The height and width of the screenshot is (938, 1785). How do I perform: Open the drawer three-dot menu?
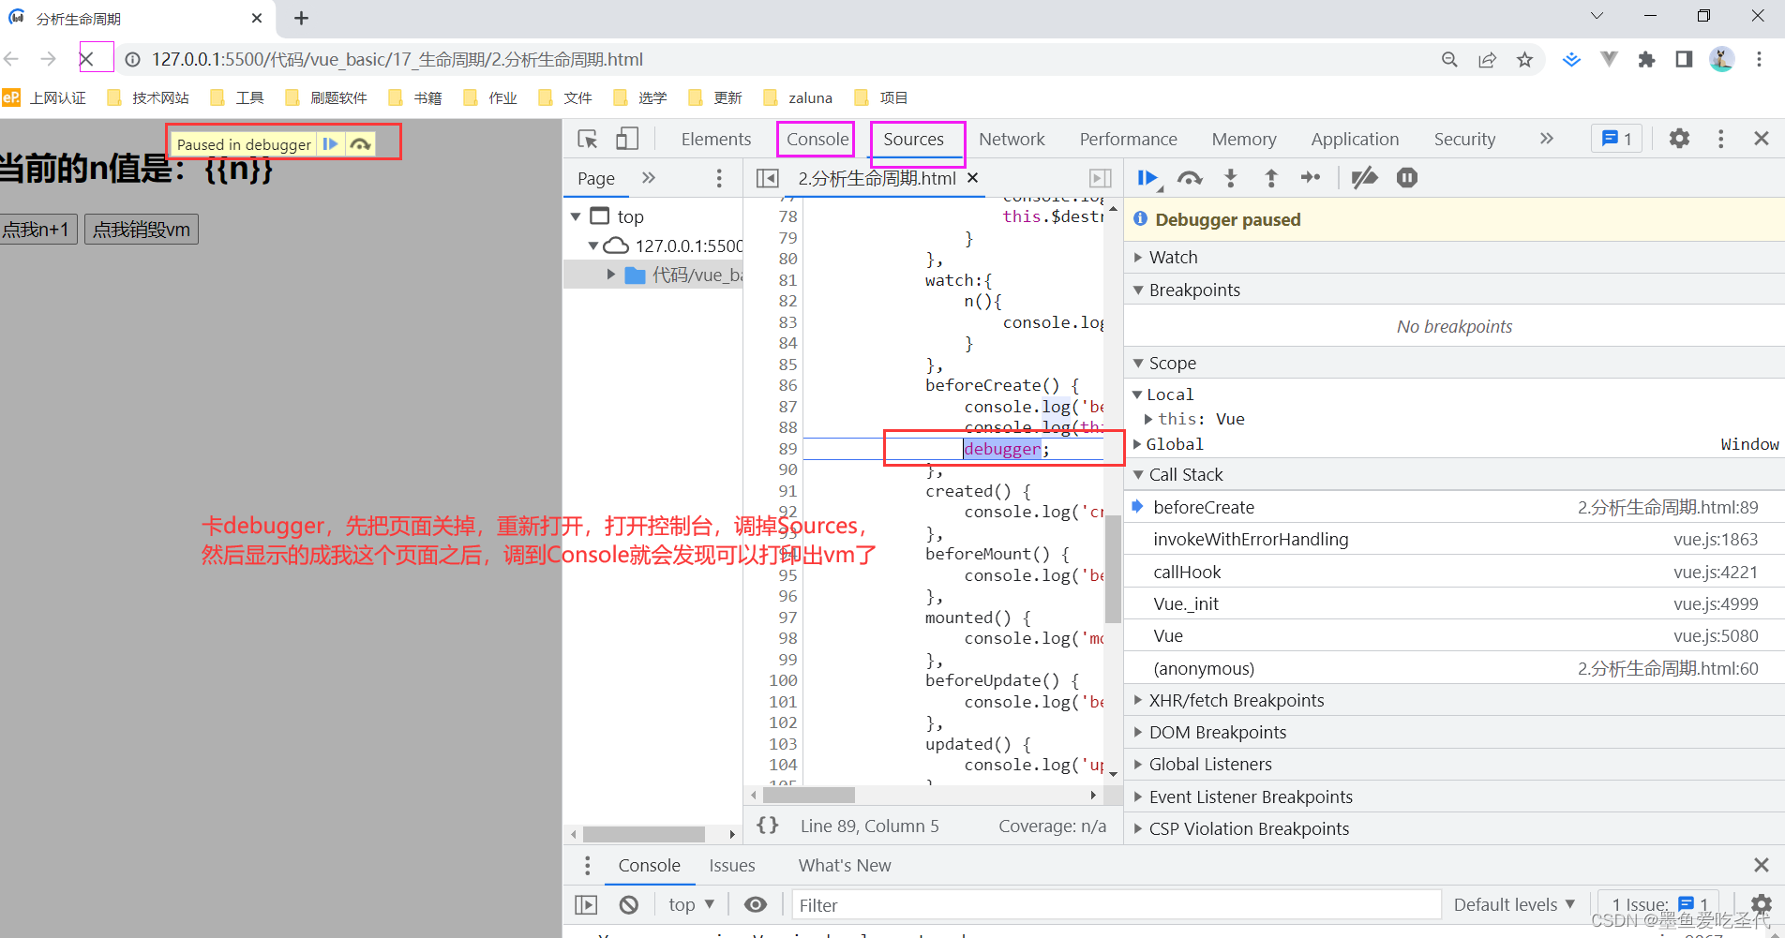[588, 866]
